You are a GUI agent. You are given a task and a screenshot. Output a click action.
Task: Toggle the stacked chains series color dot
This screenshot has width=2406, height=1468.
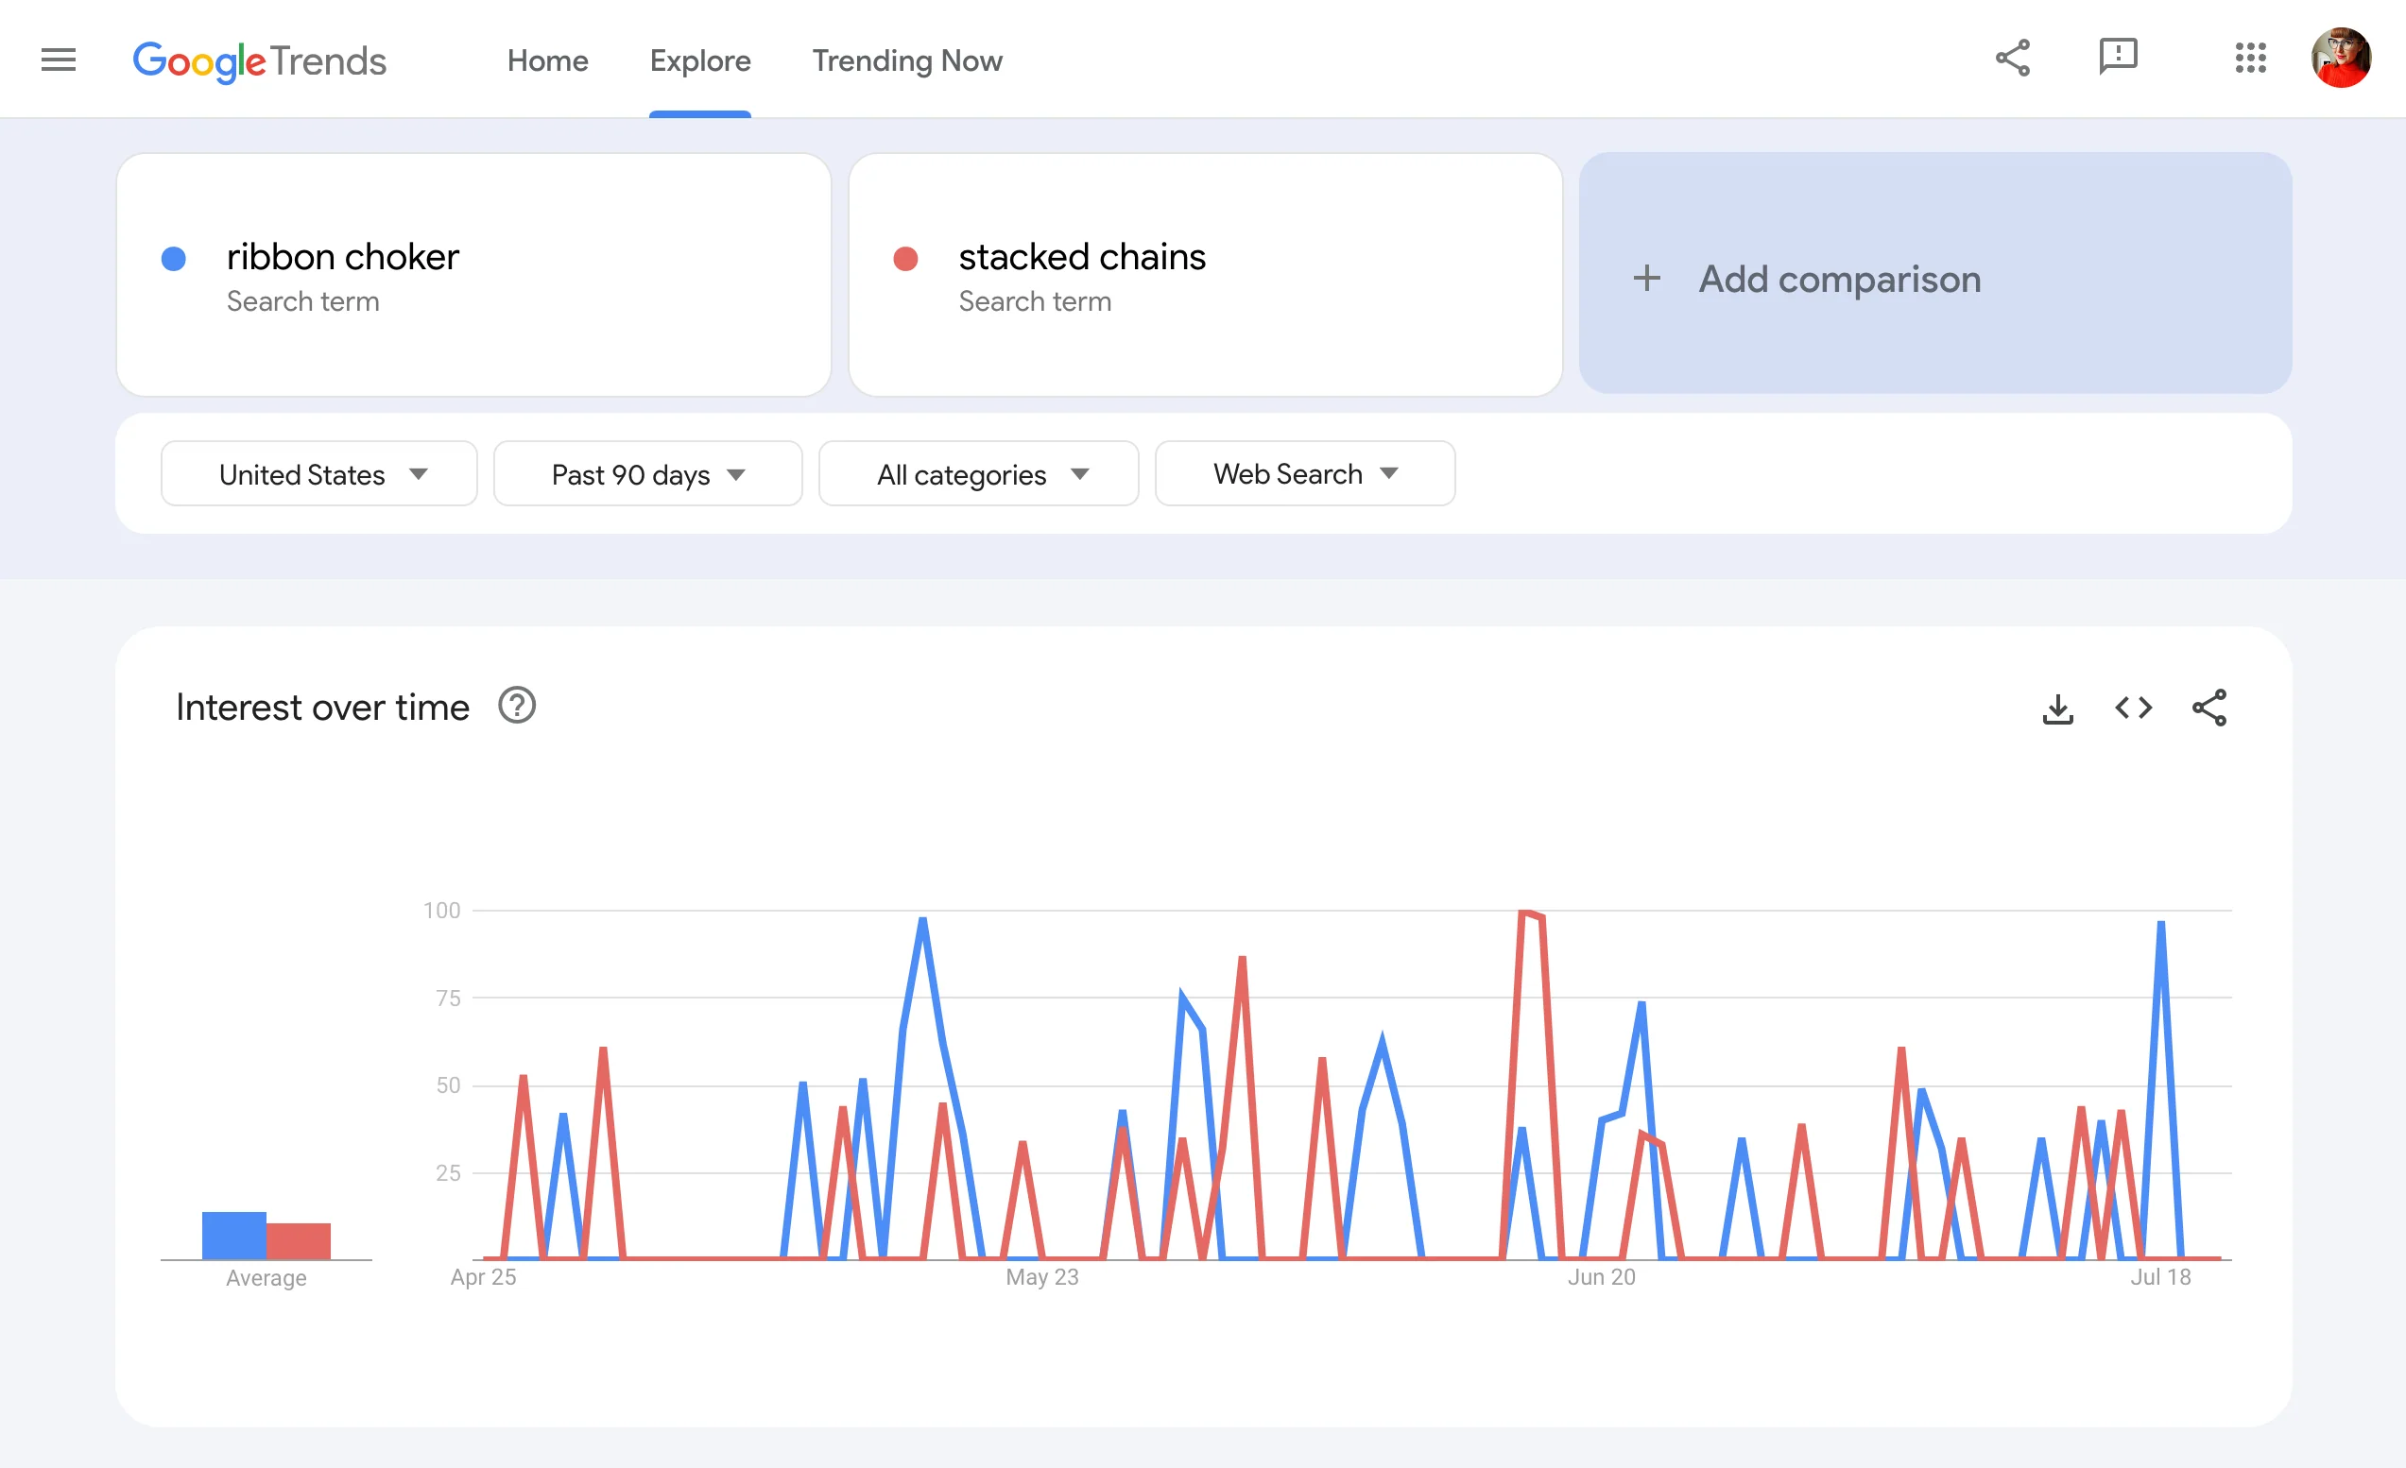pos(905,258)
